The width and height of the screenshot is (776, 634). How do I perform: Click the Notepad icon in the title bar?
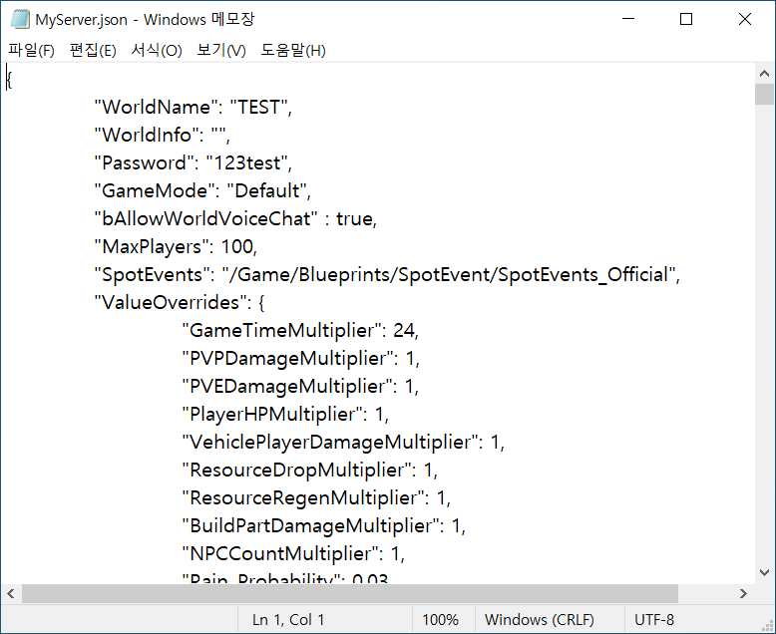[20, 19]
